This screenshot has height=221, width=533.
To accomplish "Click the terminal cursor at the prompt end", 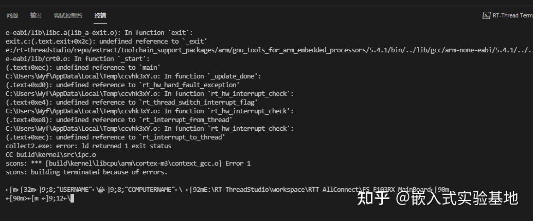I will point(73,198).
